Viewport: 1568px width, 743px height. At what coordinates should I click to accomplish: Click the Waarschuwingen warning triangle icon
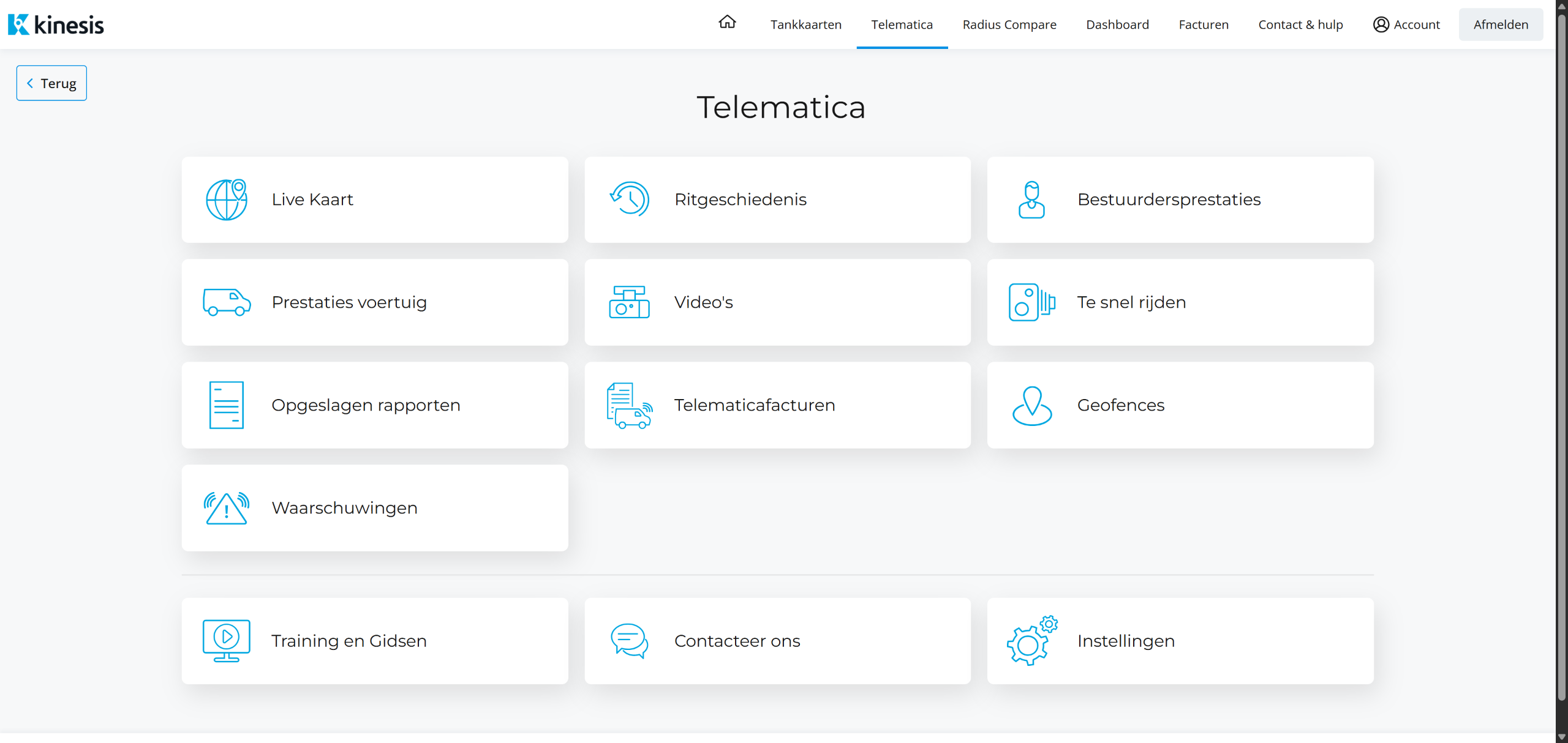tap(226, 508)
